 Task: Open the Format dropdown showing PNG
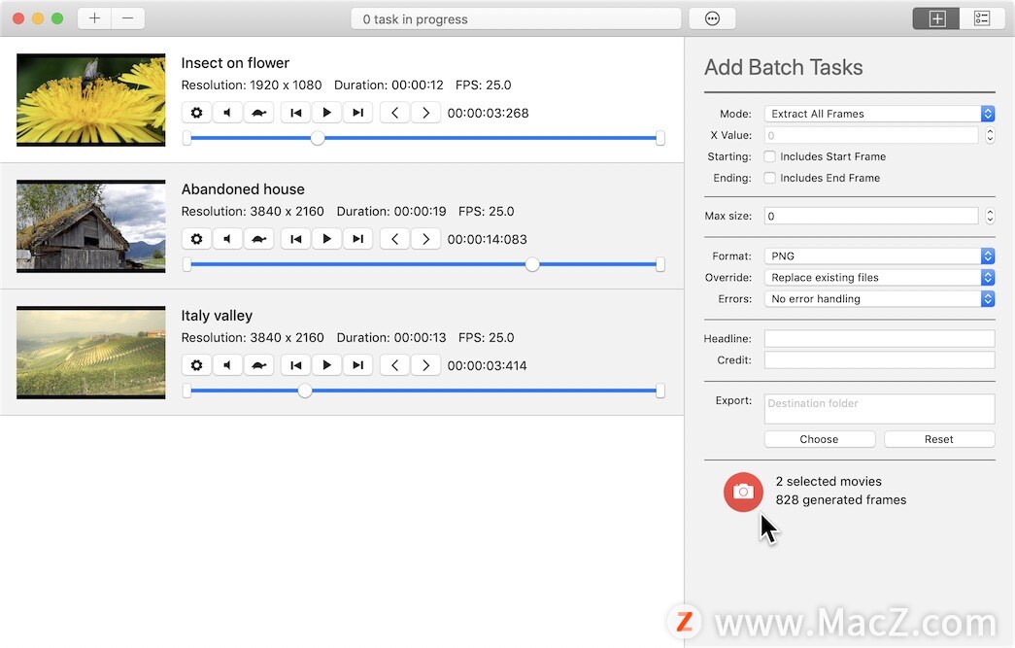pos(879,256)
